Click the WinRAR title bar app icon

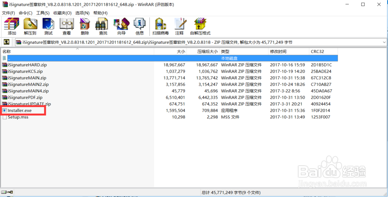[4, 4]
